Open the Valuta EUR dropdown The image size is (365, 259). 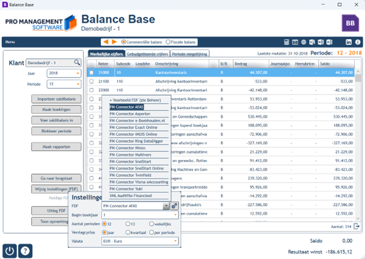click(140, 241)
